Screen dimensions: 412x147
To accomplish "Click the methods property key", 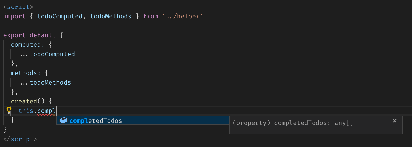I will (24, 73).
